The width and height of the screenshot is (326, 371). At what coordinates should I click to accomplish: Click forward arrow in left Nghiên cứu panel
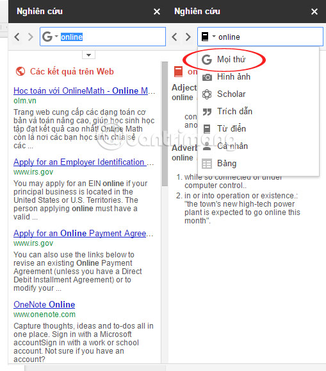(31, 37)
